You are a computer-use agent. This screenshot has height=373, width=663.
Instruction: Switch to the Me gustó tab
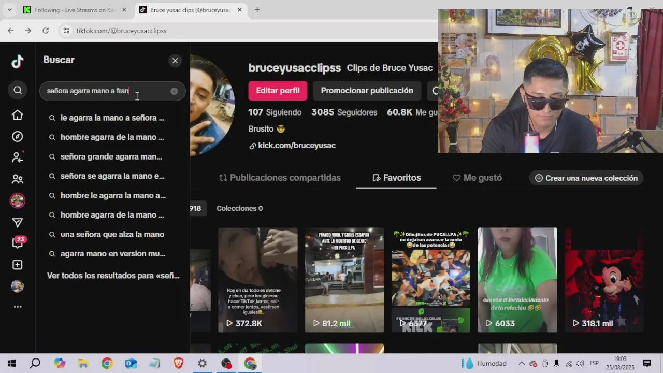pos(477,178)
